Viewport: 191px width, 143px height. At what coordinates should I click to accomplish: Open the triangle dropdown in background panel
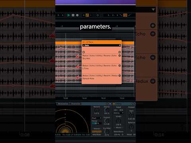tap(153, 10)
